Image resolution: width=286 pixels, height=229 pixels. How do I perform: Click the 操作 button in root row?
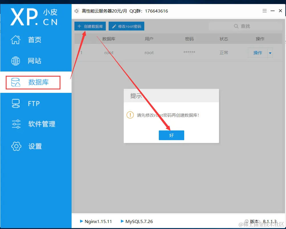point(257,53)
